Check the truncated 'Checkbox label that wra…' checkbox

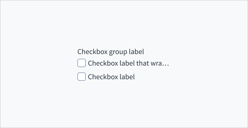[82, 63]
